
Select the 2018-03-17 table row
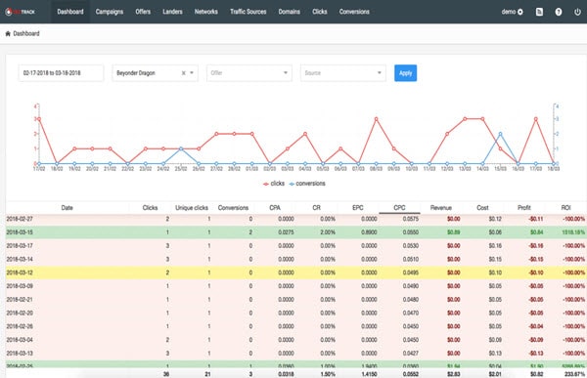click(x=295, y=245)
